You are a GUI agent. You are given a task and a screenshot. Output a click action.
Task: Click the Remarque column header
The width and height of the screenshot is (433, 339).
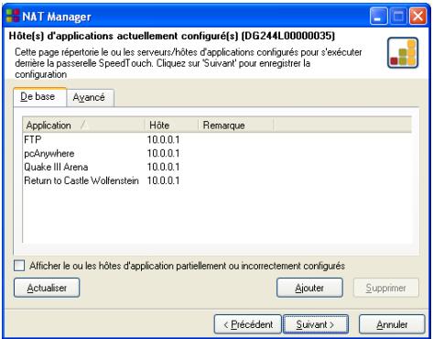[x=235, y=125]
